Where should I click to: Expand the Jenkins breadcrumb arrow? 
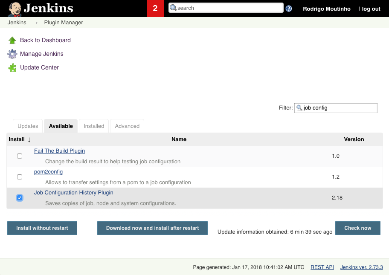[37, 23]
